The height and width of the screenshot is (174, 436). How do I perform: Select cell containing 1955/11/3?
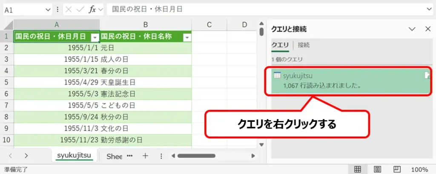point(57,128)
